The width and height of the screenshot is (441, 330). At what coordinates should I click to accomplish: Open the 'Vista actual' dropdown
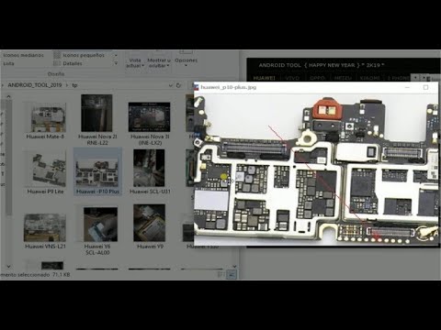click(135, 62)
